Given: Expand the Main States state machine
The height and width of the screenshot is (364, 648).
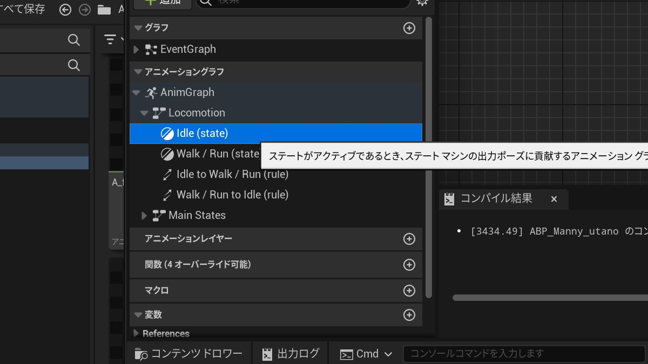Looking at the screenshot, I should 144,216.
